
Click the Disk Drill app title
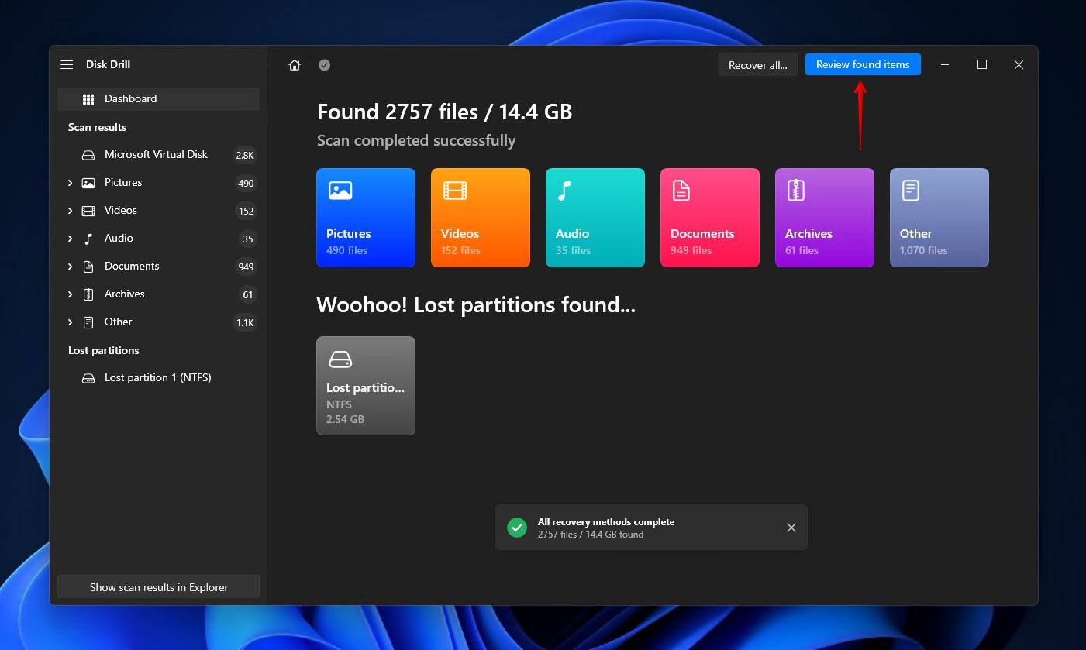click(108, 64)
